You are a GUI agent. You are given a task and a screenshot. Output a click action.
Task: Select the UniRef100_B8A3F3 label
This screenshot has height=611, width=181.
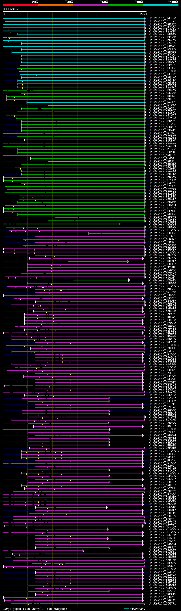click(x=162, y=233)
